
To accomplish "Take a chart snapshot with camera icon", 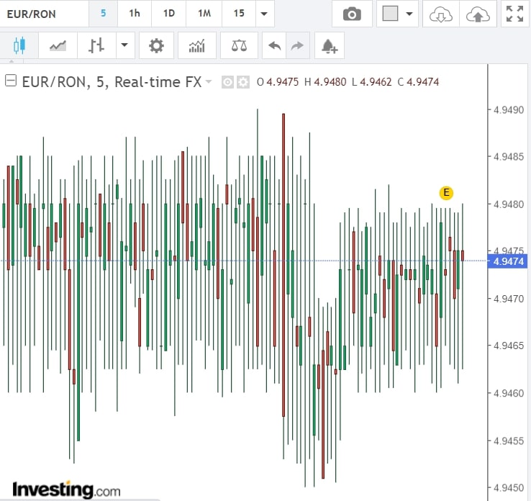I will [352, 14].
